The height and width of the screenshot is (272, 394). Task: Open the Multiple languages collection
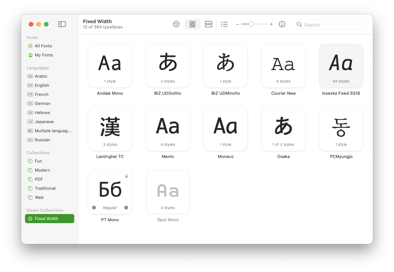(50, 131)
